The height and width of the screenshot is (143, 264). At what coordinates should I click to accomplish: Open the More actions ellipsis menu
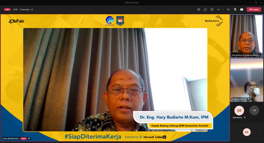click(218, 10)
